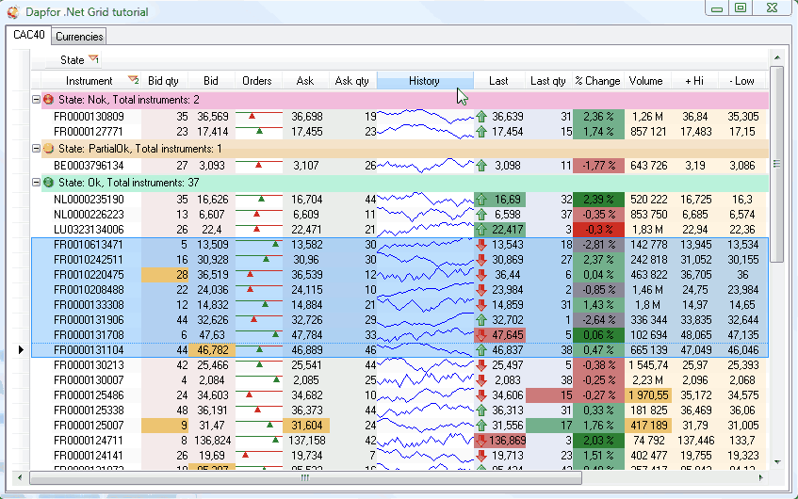Click the highlighted 46,782 bid cell
798x499 pixels.
(212, 350)
